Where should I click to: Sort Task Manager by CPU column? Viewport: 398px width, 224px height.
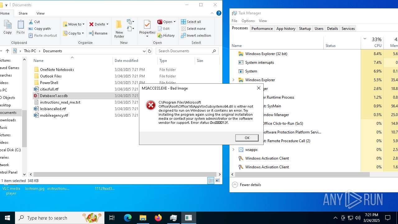tap(372, 42)
